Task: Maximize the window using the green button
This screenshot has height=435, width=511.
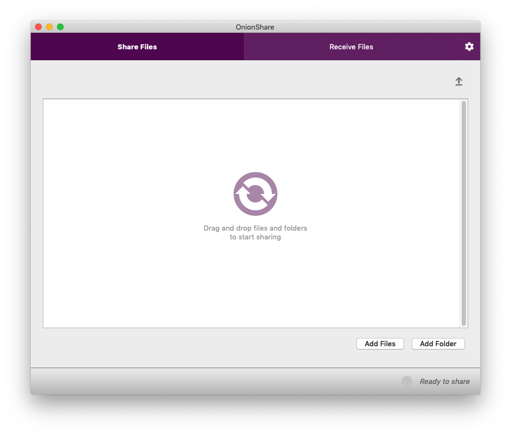Action: [x=60, y=27]
